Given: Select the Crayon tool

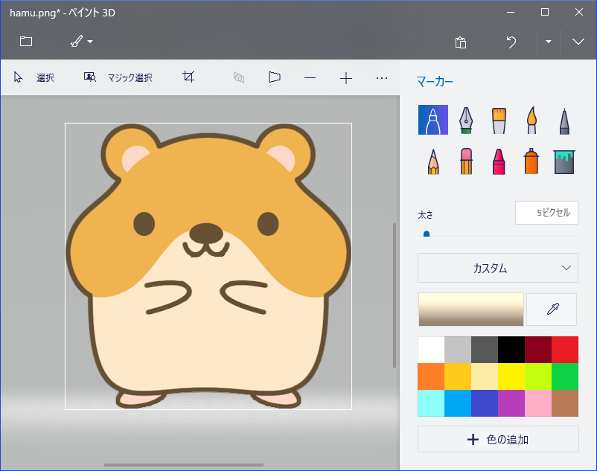Looking at the screenshot, I should pyautogui.click(x=499, y=161).
